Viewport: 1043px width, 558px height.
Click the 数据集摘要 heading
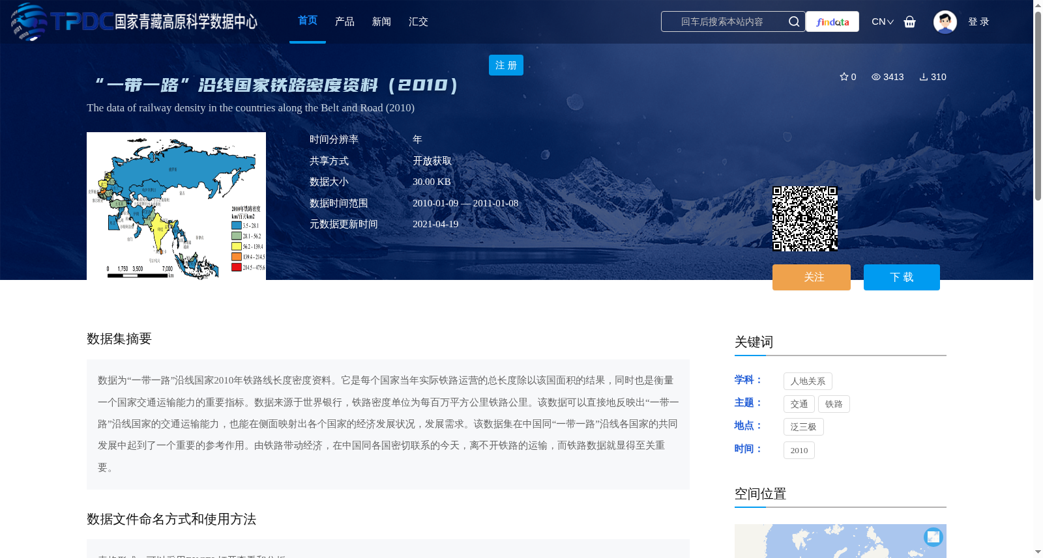[x=119, y=339]
